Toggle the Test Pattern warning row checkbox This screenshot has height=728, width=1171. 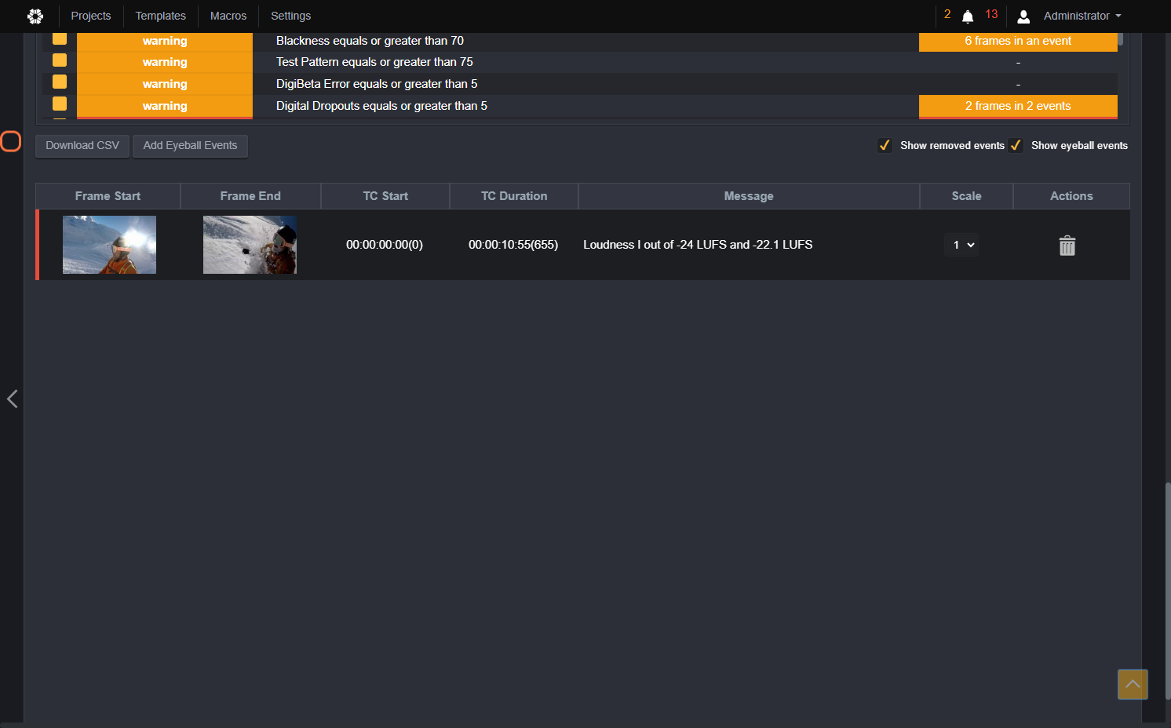coord(60,60)
